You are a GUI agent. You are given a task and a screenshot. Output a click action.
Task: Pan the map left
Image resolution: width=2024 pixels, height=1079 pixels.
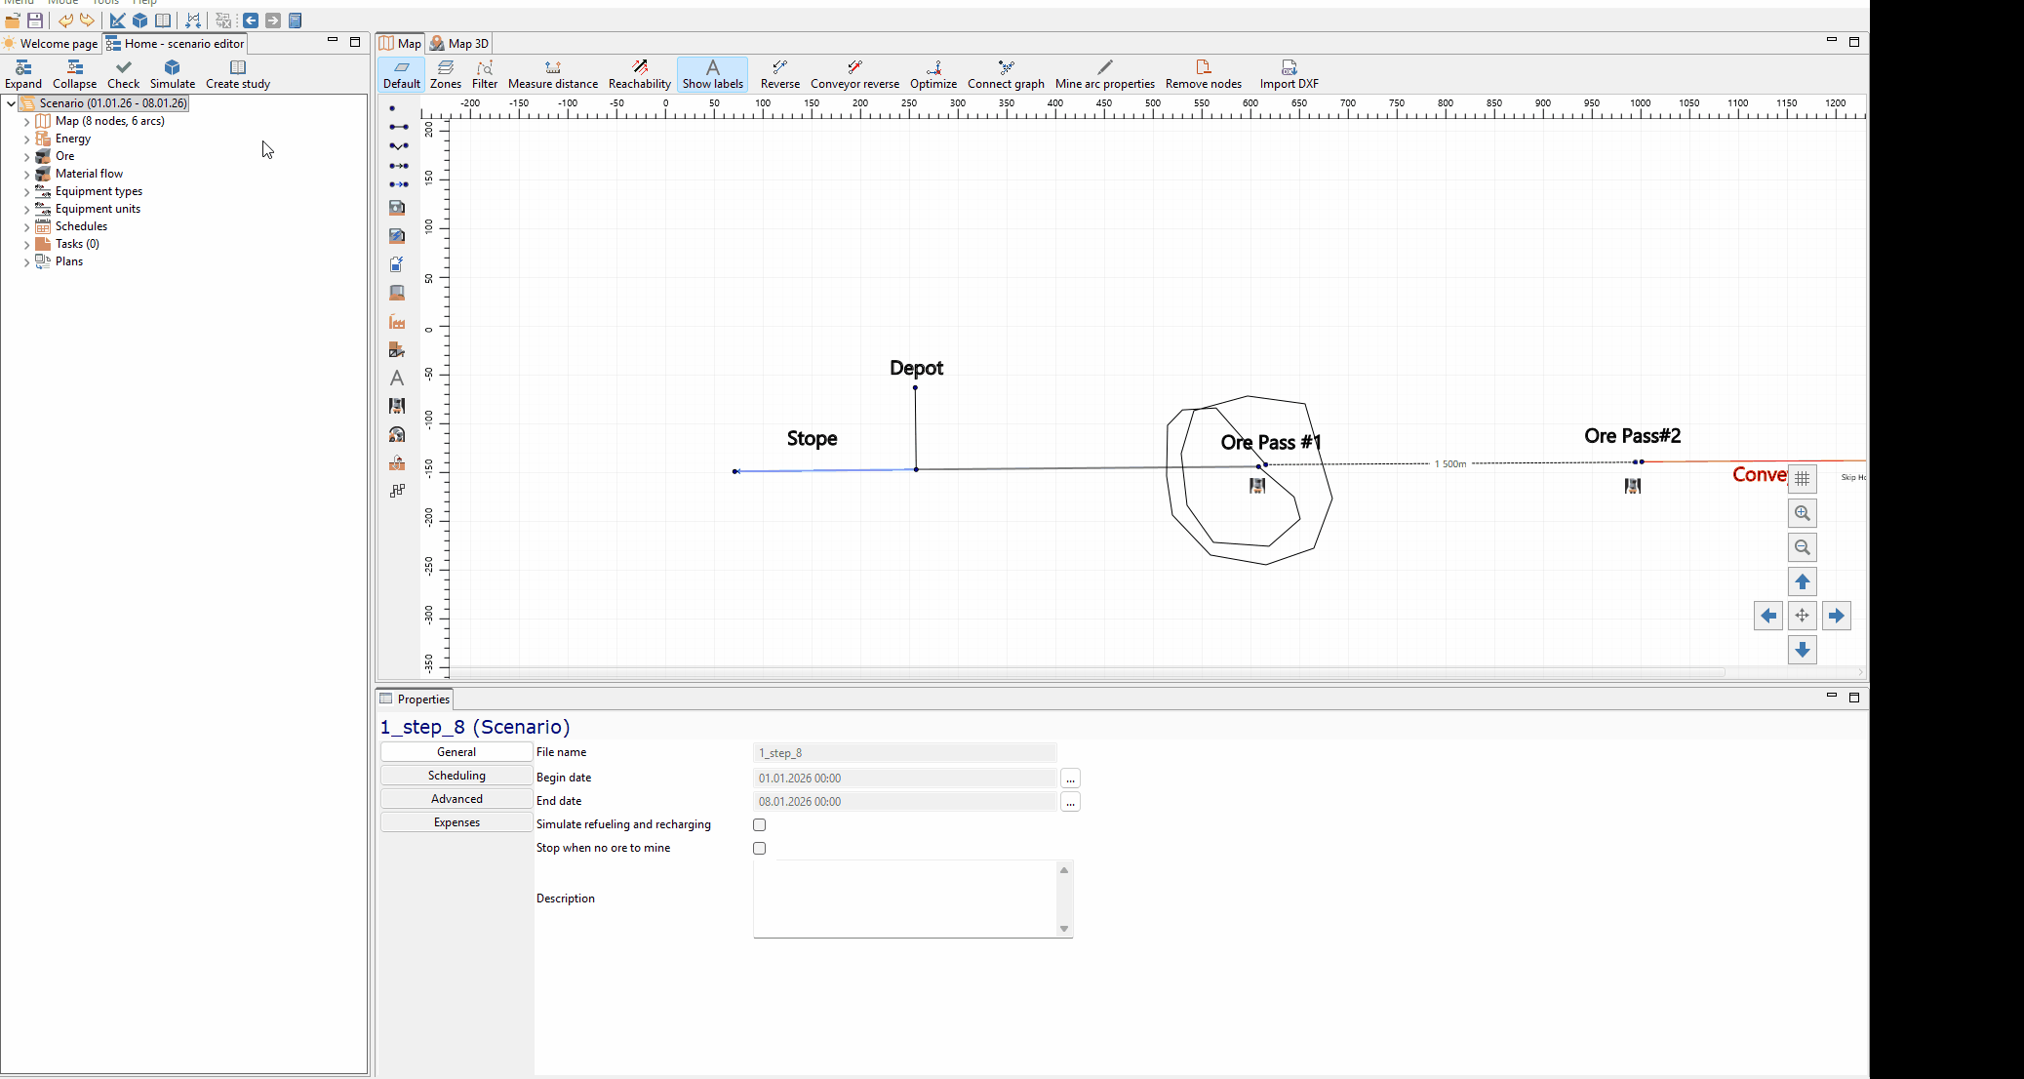pos(1767,616)
